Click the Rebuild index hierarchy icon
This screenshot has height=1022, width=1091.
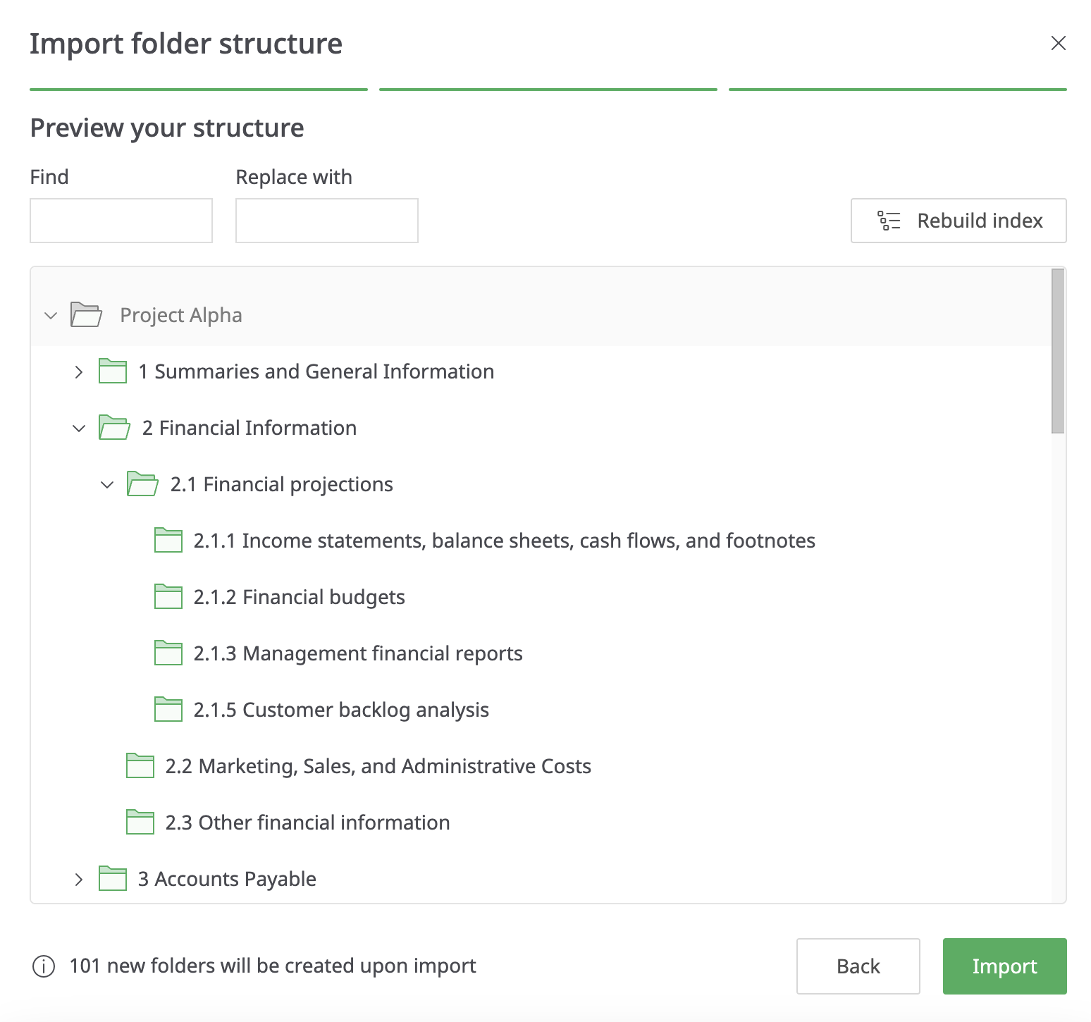pyautogui.click(x=889, y=221)
